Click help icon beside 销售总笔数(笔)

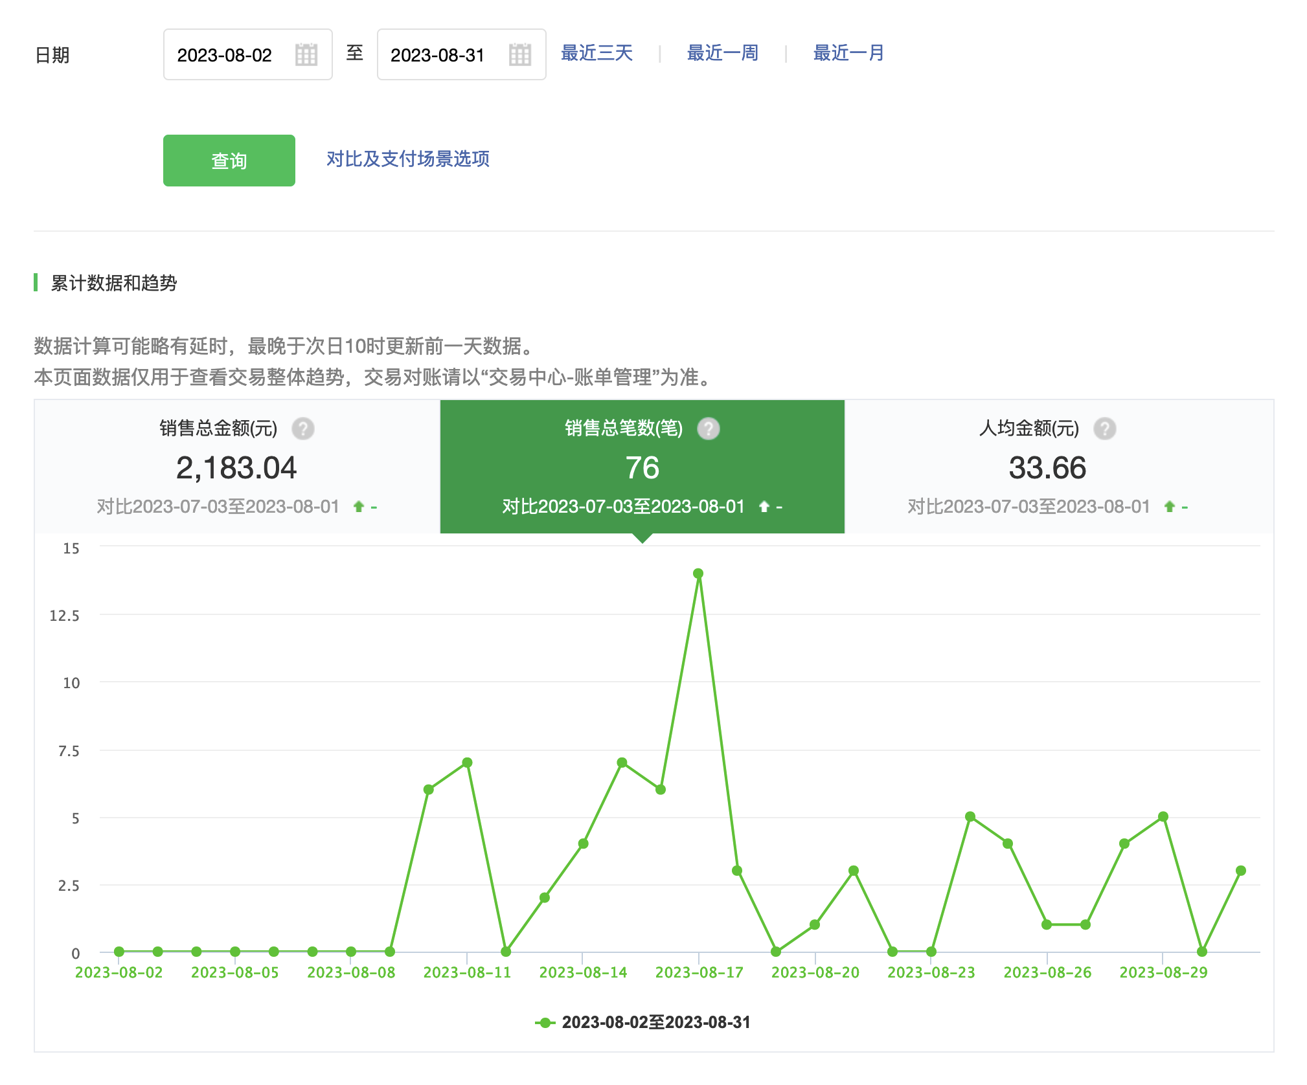coord(708,429)
